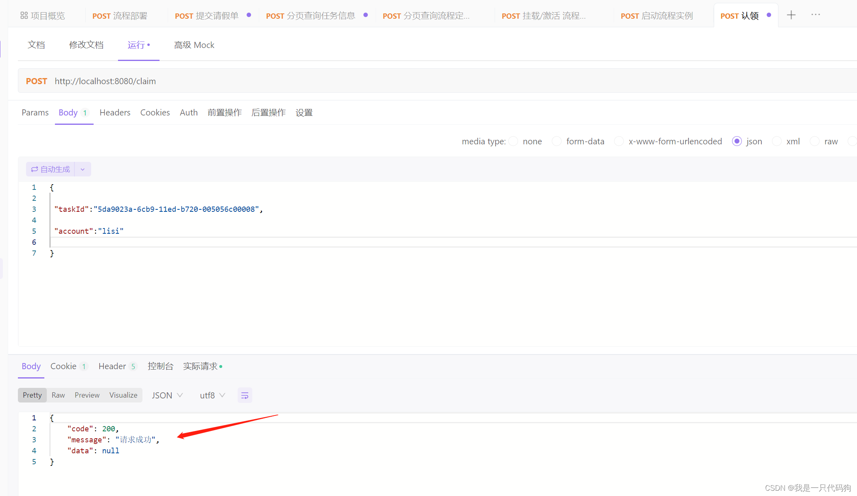Open the Headers request tab
Viewport: 857px width, 496px height.
click(x=115, y=112)
